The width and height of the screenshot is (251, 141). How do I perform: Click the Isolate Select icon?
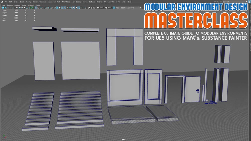tap(85, 8)
